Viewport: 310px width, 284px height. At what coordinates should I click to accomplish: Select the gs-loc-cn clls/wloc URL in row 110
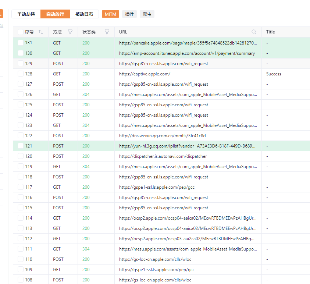(x=155, y=259)
